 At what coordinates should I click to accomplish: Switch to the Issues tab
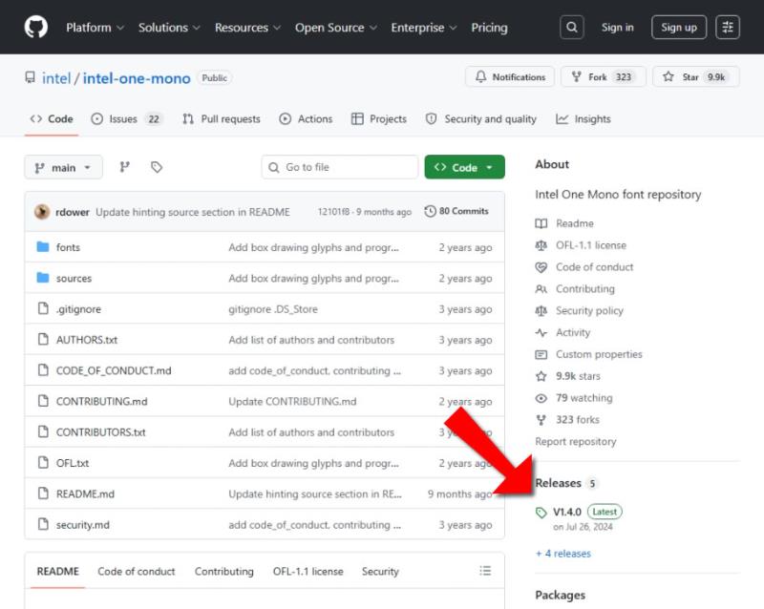[x=126, y=119]
